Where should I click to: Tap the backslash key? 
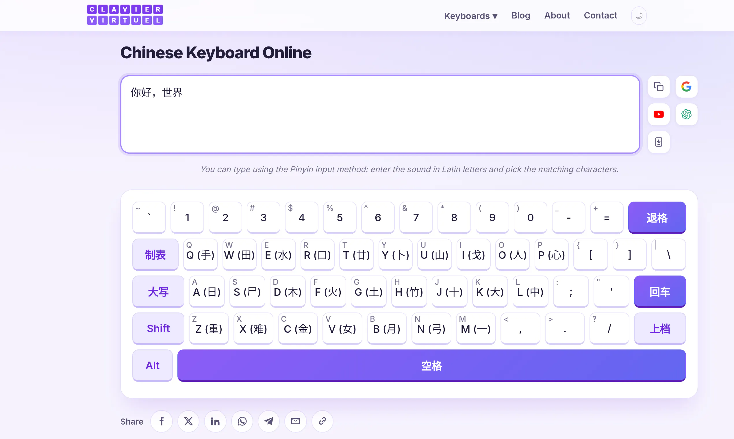tap(669, 254)
